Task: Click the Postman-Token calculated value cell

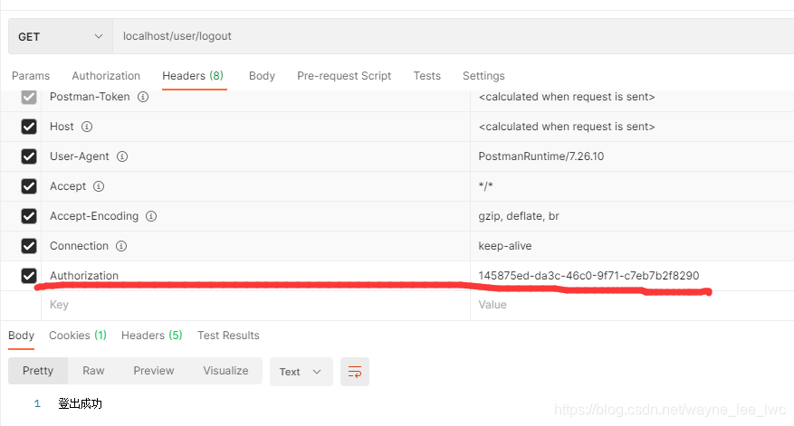Action: [x=632, y=99]
